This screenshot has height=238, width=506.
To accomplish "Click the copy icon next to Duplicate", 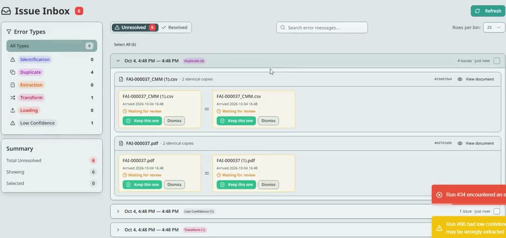I will click(x=13, y=72).
